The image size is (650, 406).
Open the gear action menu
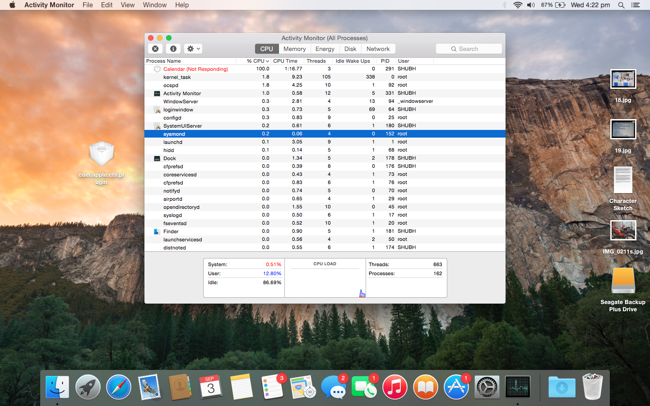tap(193, 49)
